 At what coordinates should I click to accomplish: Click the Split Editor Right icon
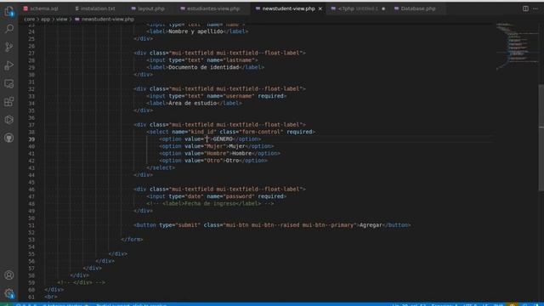point(525,8)
